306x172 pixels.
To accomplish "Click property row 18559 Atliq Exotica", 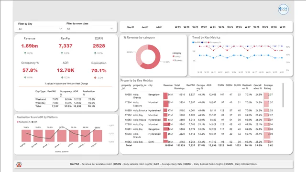I will 197,110.
